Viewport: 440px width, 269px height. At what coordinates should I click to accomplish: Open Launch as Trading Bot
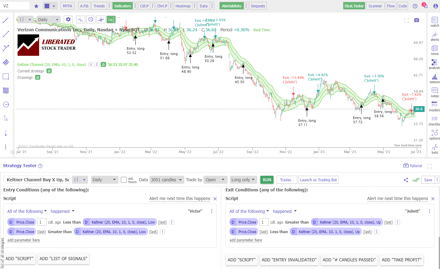coord(318,180)
